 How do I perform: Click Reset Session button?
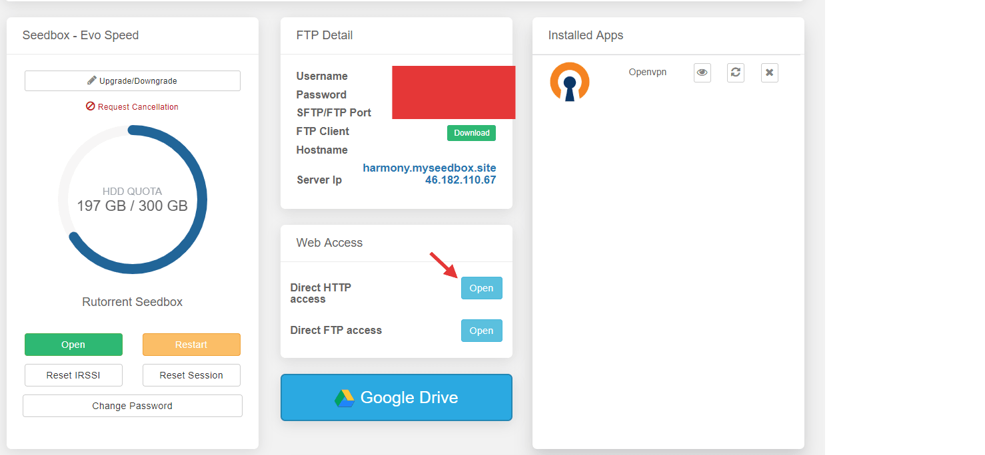pos(191,375)
